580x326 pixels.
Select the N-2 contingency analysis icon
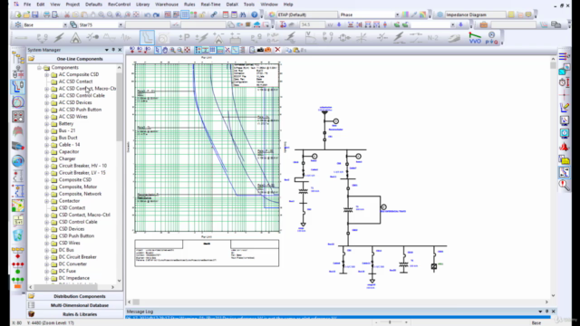point(432,38)
